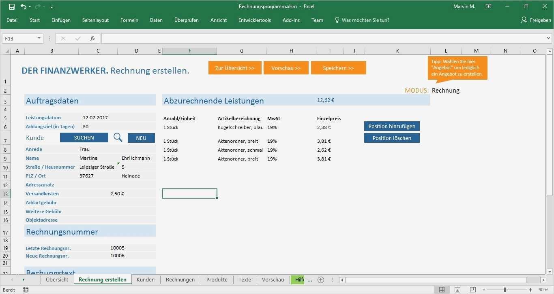Click the Save icon in the title bar

(12, 6)
